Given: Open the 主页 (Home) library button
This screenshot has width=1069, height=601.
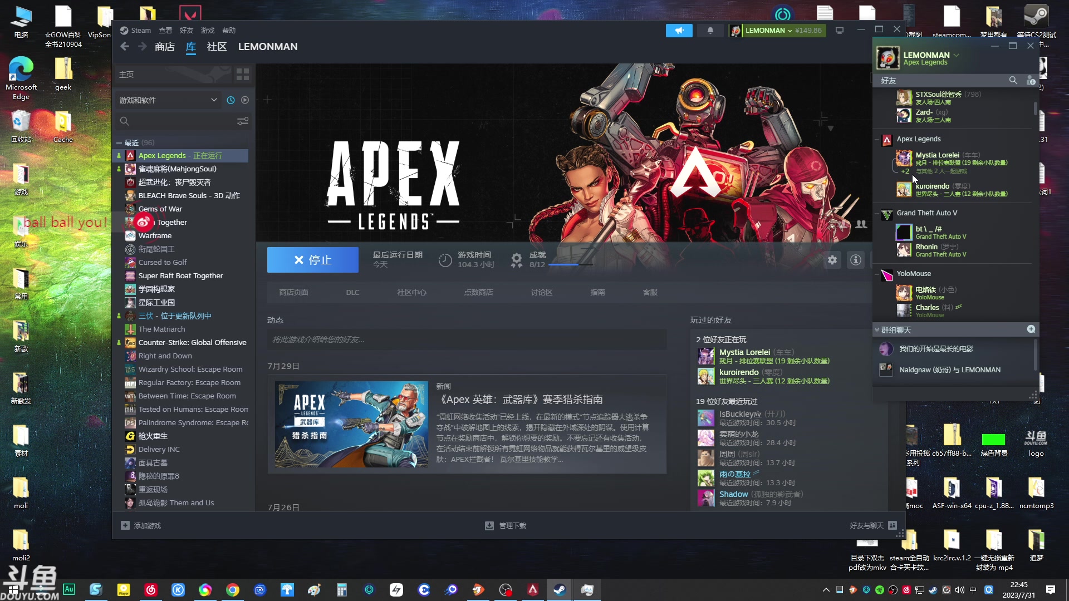Looking at the screenshot, I should tap(173, 74).
